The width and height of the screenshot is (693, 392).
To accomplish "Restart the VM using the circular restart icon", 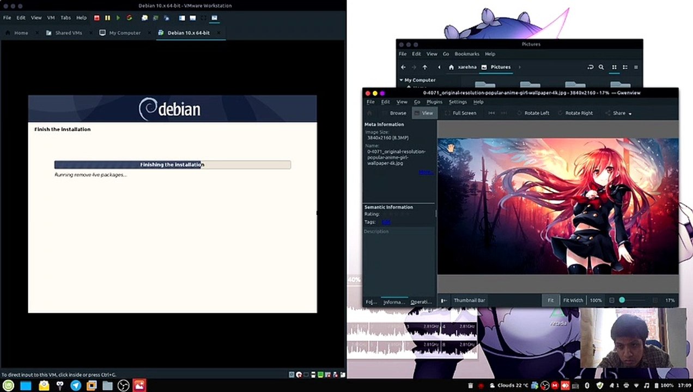I will tap(129, 17).
